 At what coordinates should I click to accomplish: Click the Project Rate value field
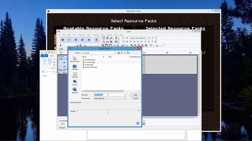pos(63,124)
